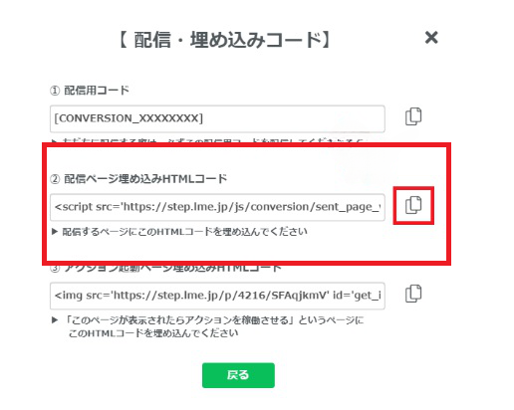Select the script src embed code field
514x410 pixels.
tap(217, 207)
